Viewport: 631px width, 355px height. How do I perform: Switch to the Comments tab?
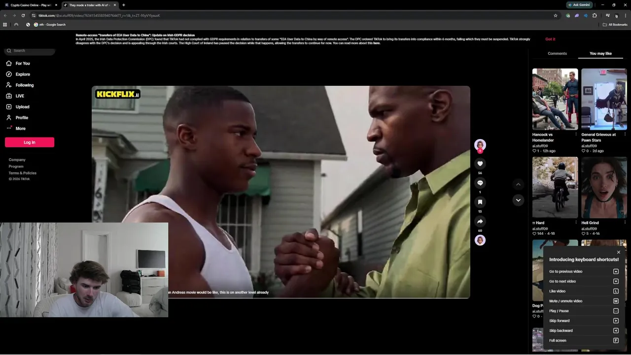pos(557,53)
